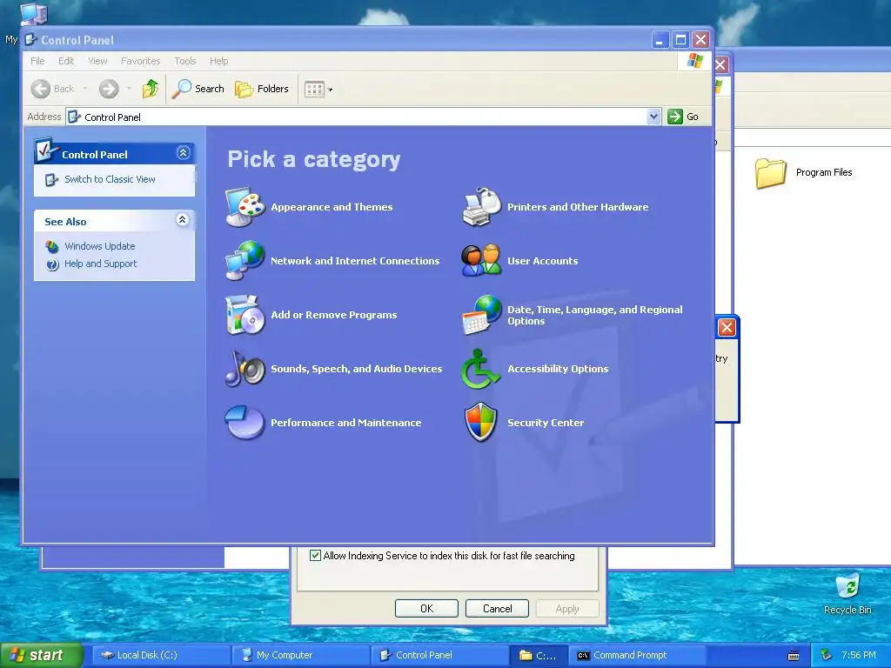Toggle the Folders pane toolbar button
891x668 pixels.
pyautogui.click(x=262, y=89)
